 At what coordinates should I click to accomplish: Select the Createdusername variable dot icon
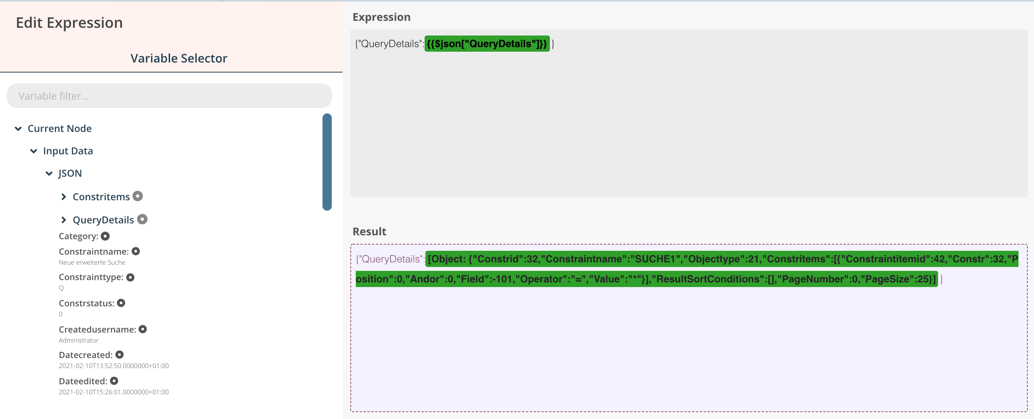tap(143, 329)
